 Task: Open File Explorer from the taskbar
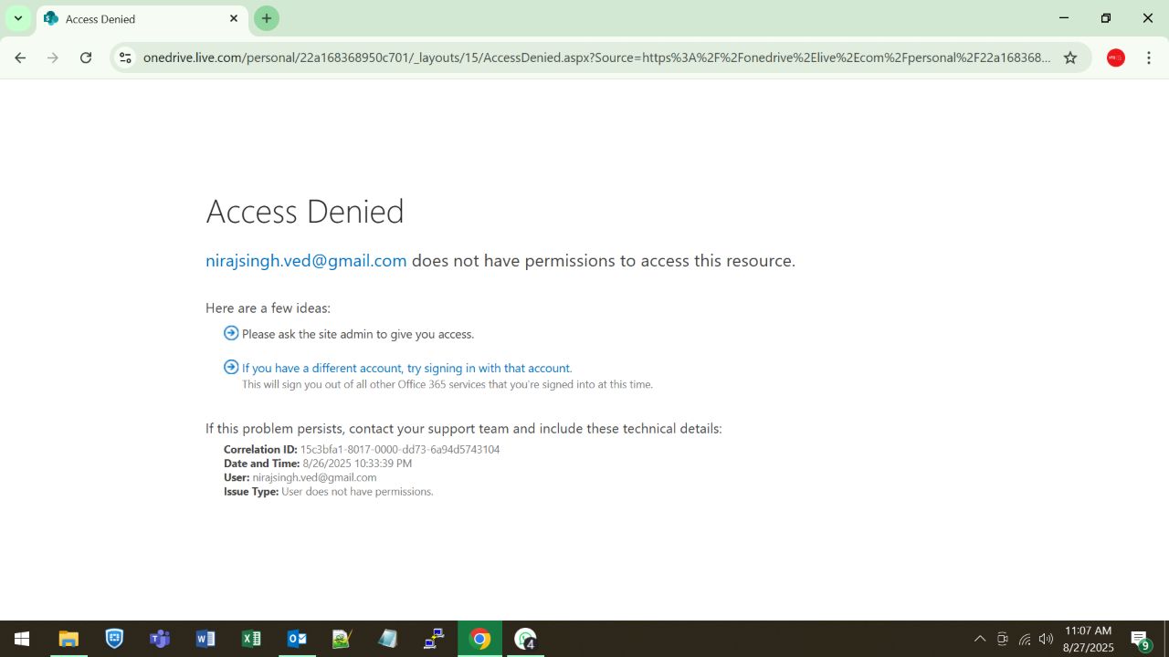click(68, 639)
